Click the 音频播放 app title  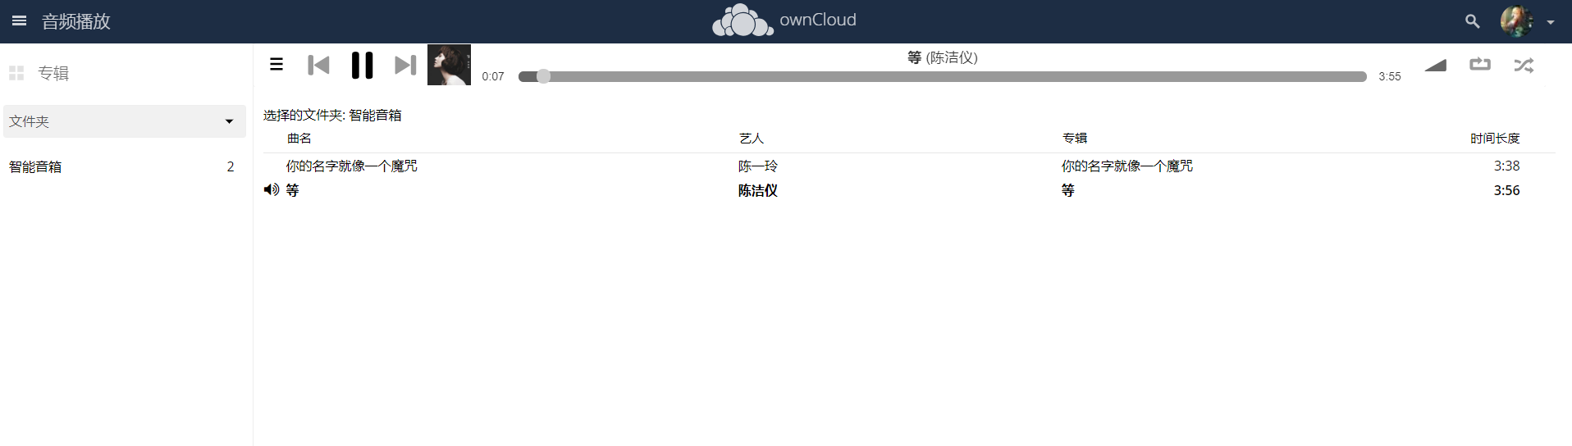pyautogui.click(x=76, y=21)
